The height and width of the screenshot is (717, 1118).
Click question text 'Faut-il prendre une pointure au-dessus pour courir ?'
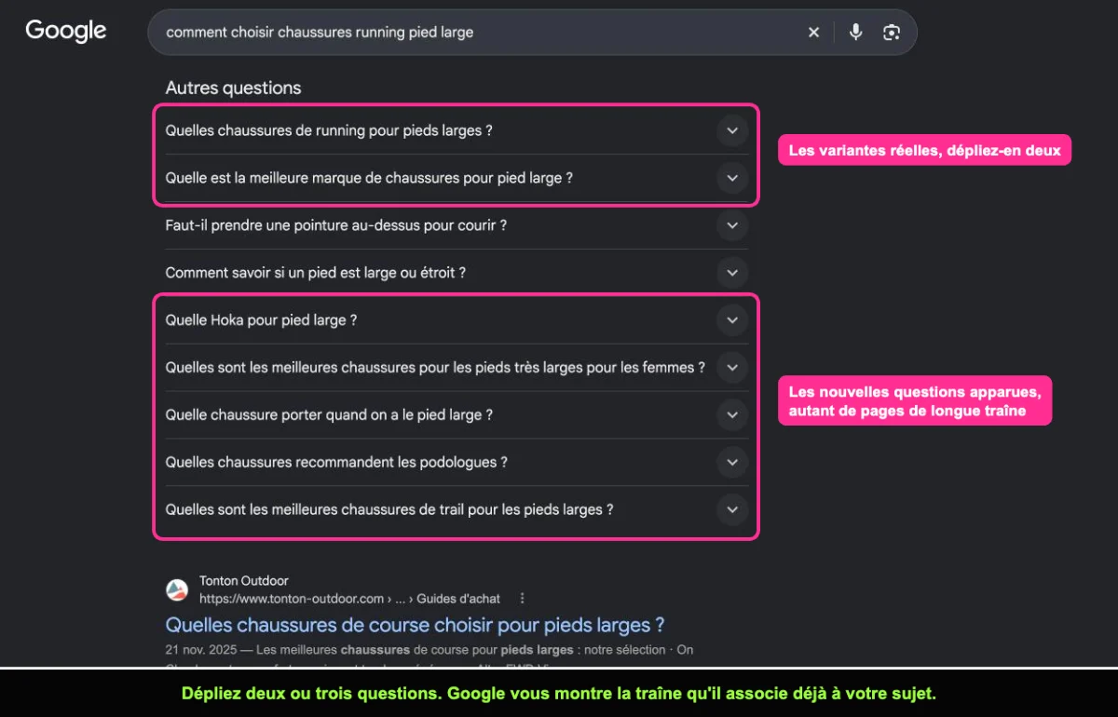coord(336,225)
